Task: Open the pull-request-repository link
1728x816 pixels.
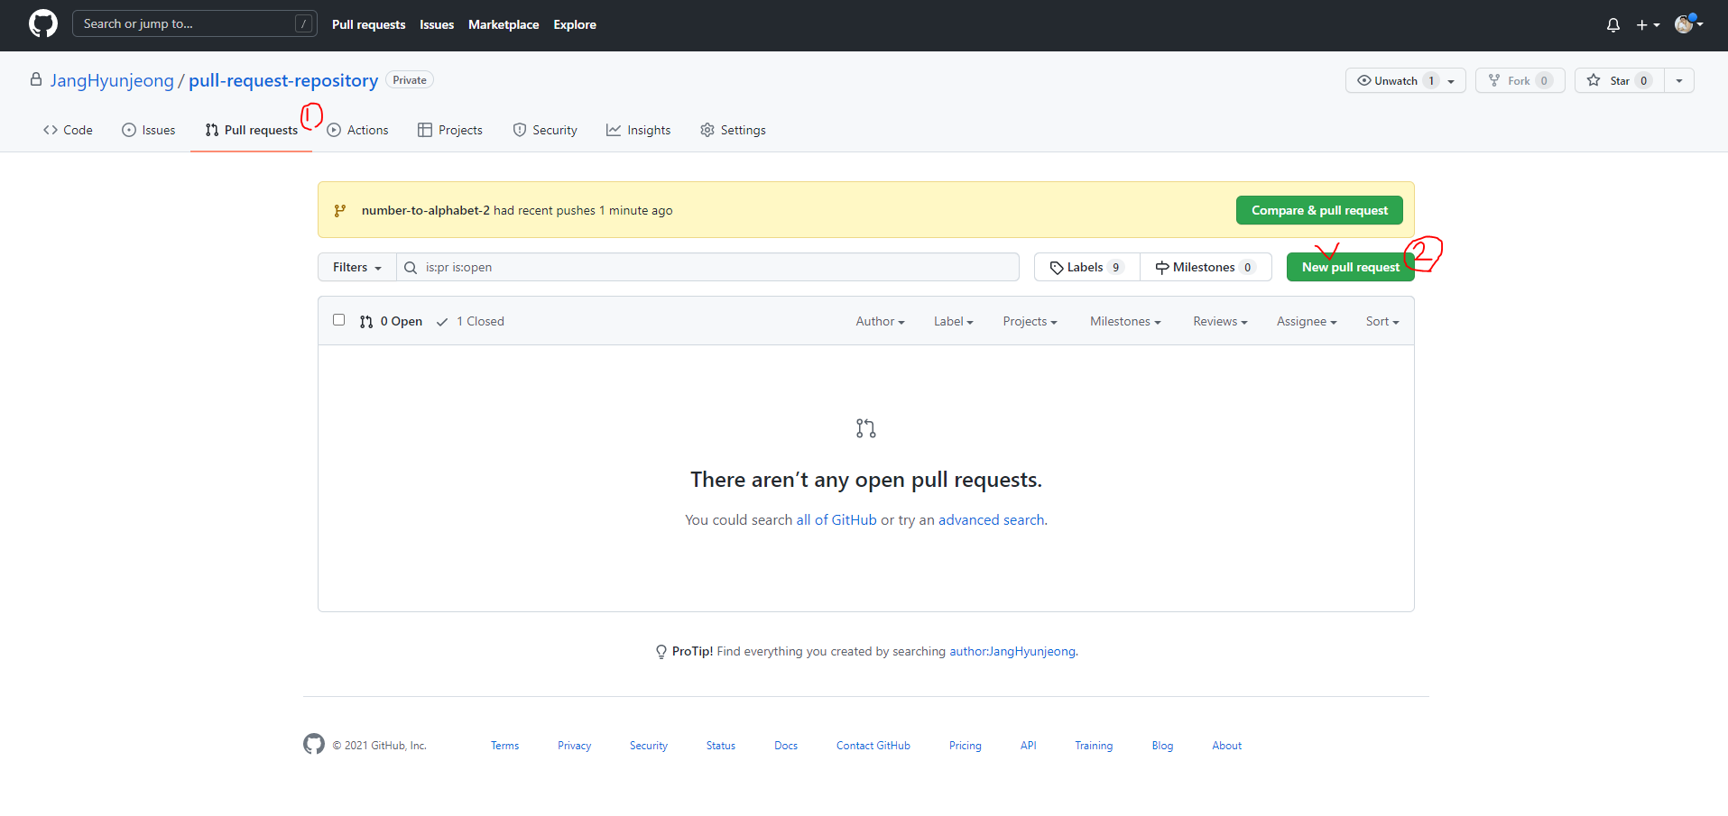Action: point(283,80)
